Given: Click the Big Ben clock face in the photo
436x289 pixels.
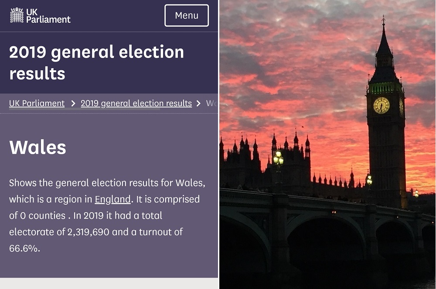Looking at the screenshot, I should tap(381, 105).
